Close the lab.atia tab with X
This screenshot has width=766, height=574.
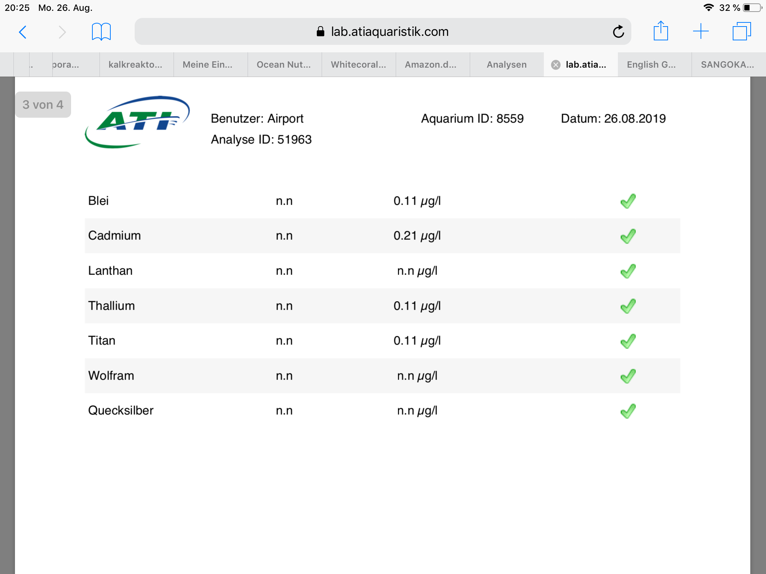[x=556, y=65]
